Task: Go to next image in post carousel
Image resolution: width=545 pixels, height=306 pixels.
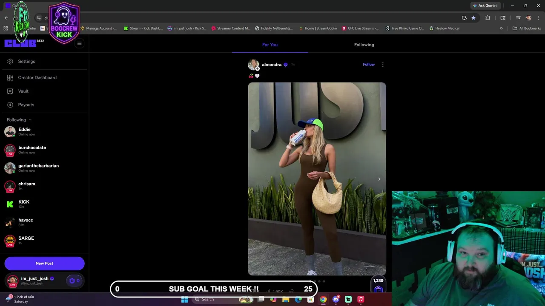Action: tap(379, 179)
